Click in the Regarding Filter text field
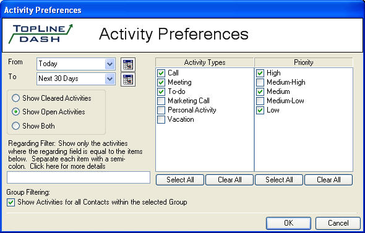The width and height of the screenshot is (365, 233). coord(79,177)
